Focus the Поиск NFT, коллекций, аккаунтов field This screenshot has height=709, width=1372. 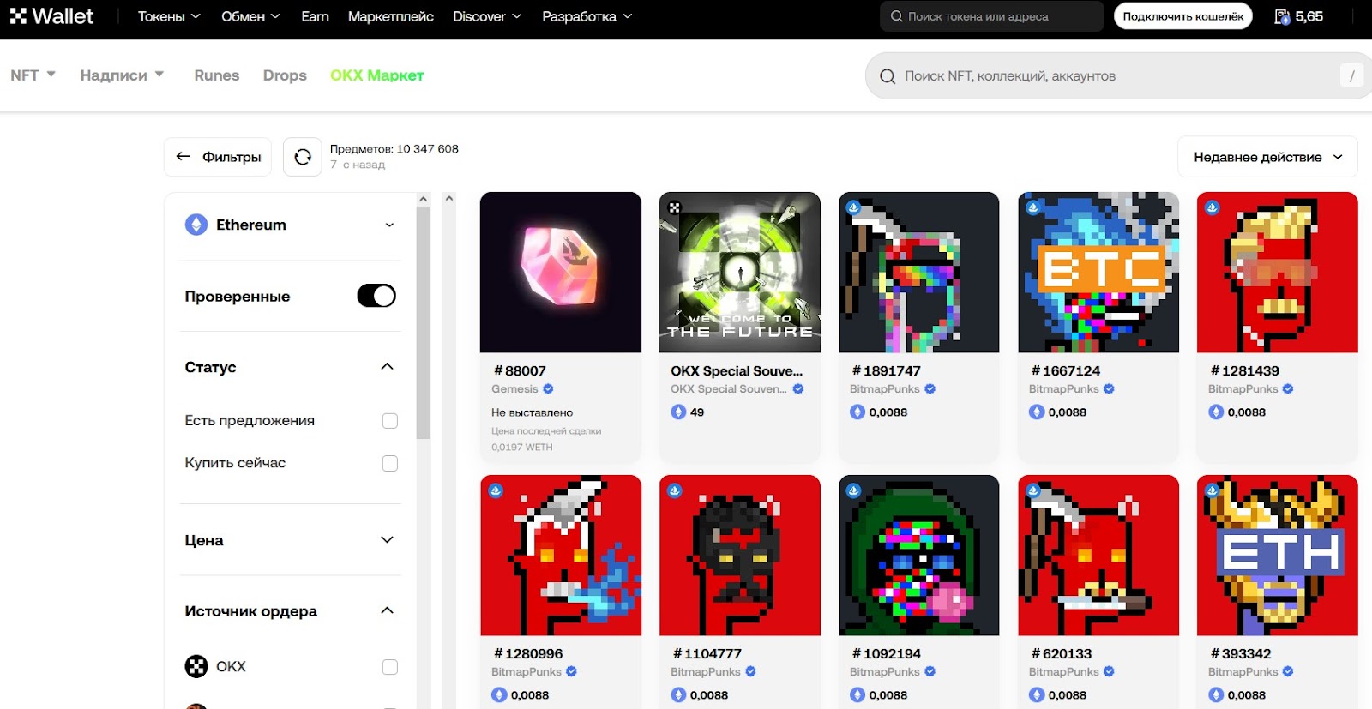[x=1118, y=76]
